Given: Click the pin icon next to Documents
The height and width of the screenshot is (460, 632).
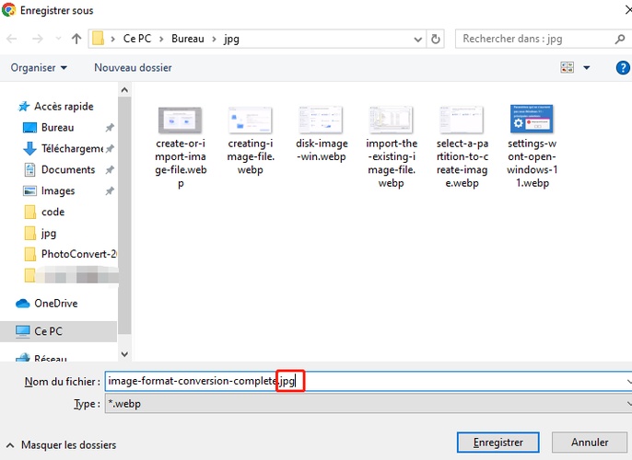Looking at the screenshot, I should [x=110, y=170].
